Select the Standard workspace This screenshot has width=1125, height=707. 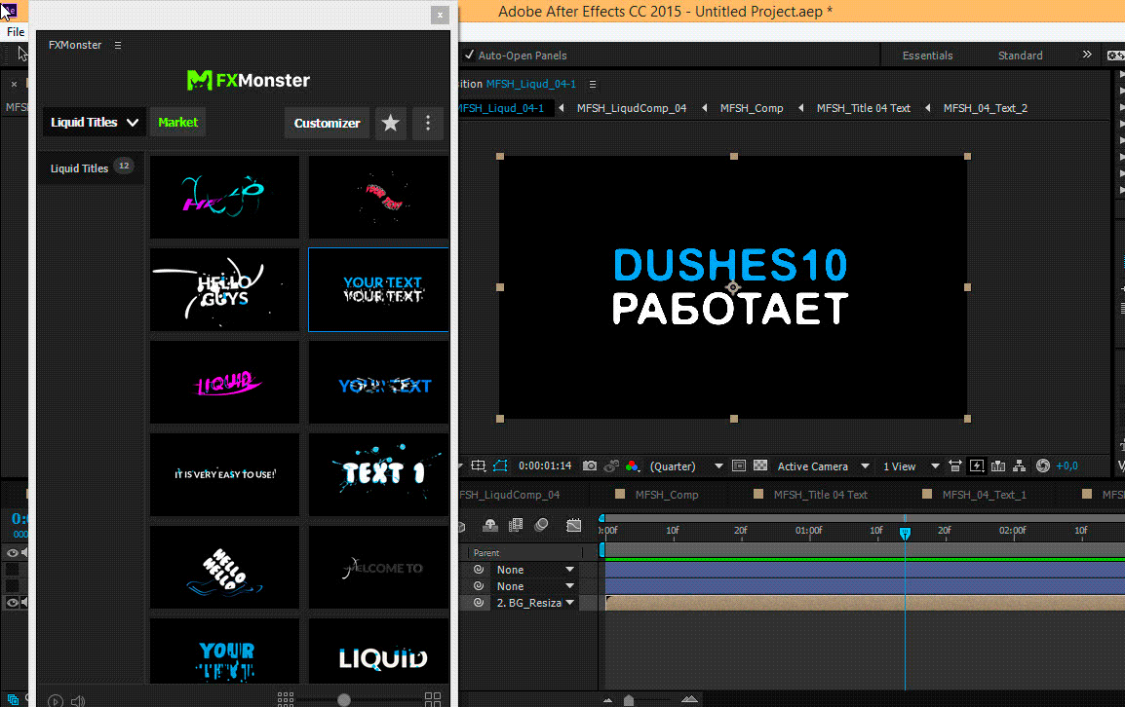coord(1021,56)
